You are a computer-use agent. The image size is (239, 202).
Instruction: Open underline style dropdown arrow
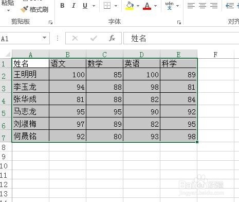pos(94,6)
